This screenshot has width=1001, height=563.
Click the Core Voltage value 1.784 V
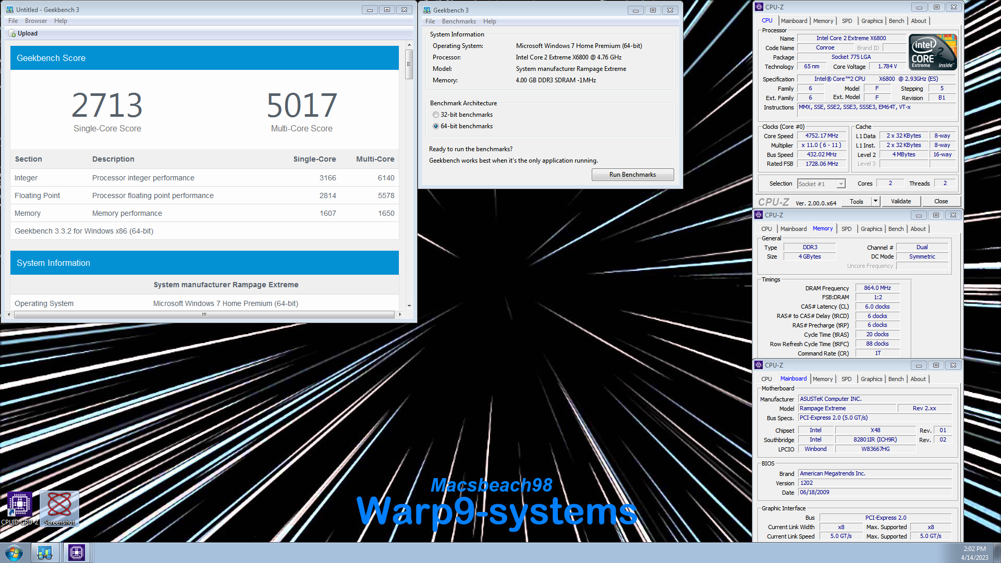(887, 66)
